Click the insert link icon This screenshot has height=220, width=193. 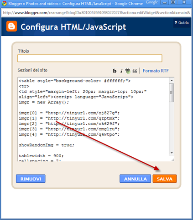point(128,71)
